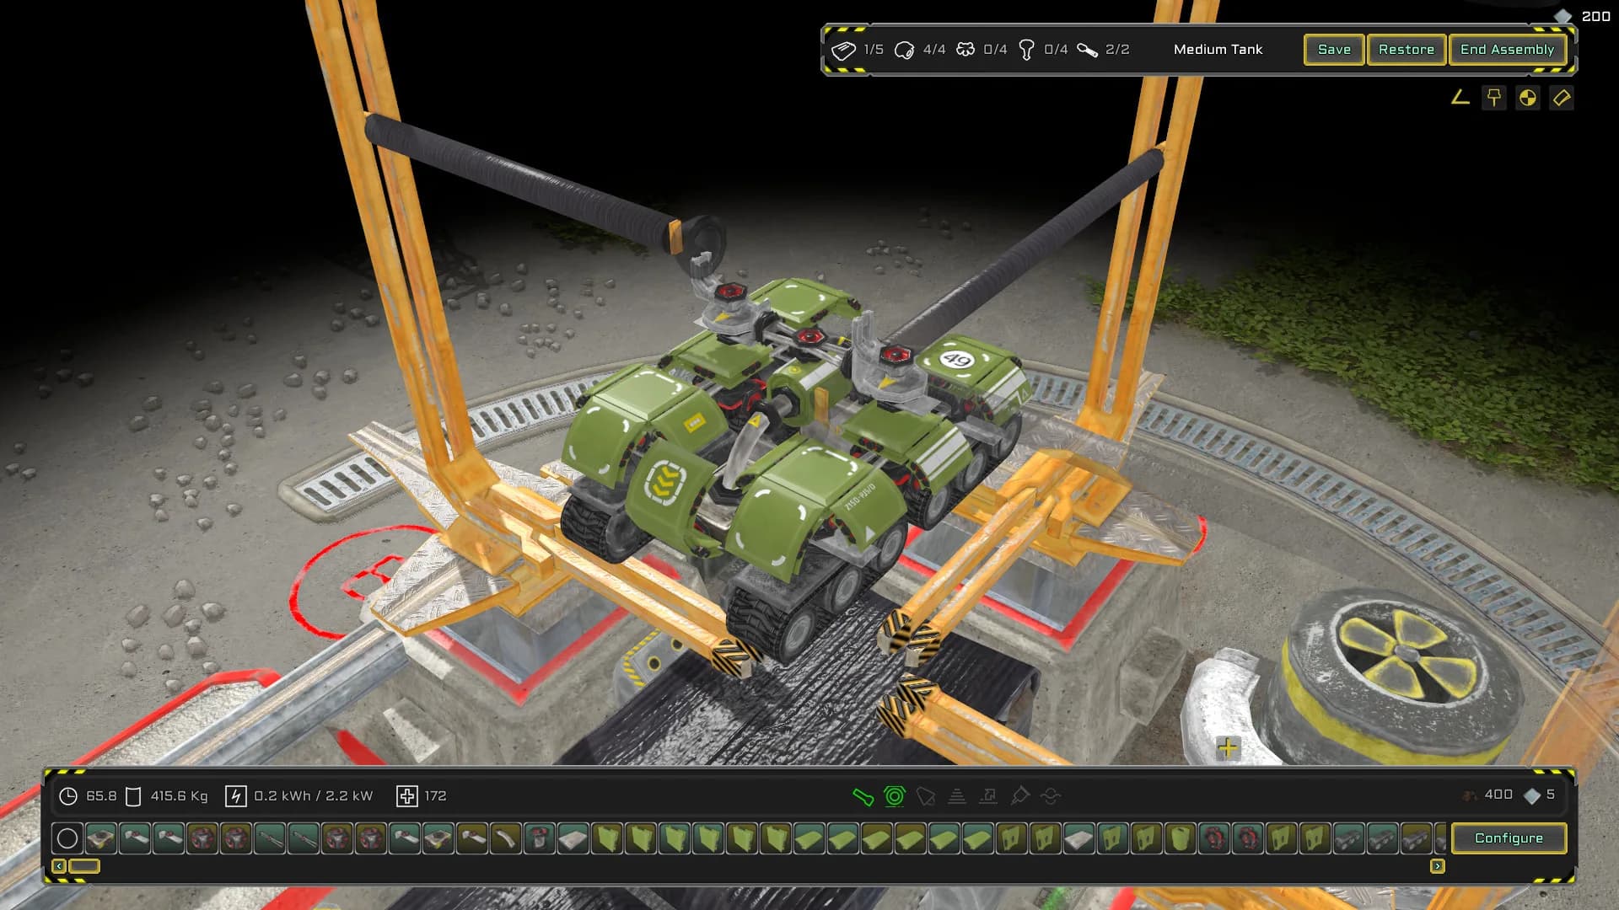
Task: Click the 65.8 time value
Action: [101, 796]
